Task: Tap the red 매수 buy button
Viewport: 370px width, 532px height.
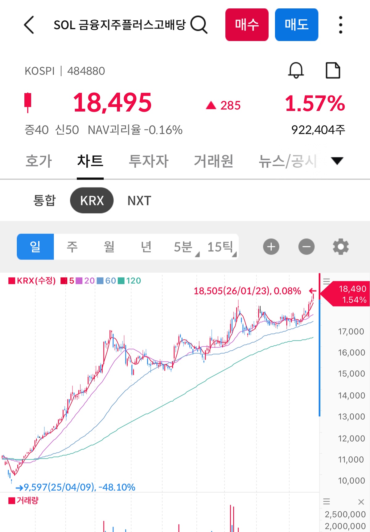Action: pyautogui.click(x=247, y=25)
